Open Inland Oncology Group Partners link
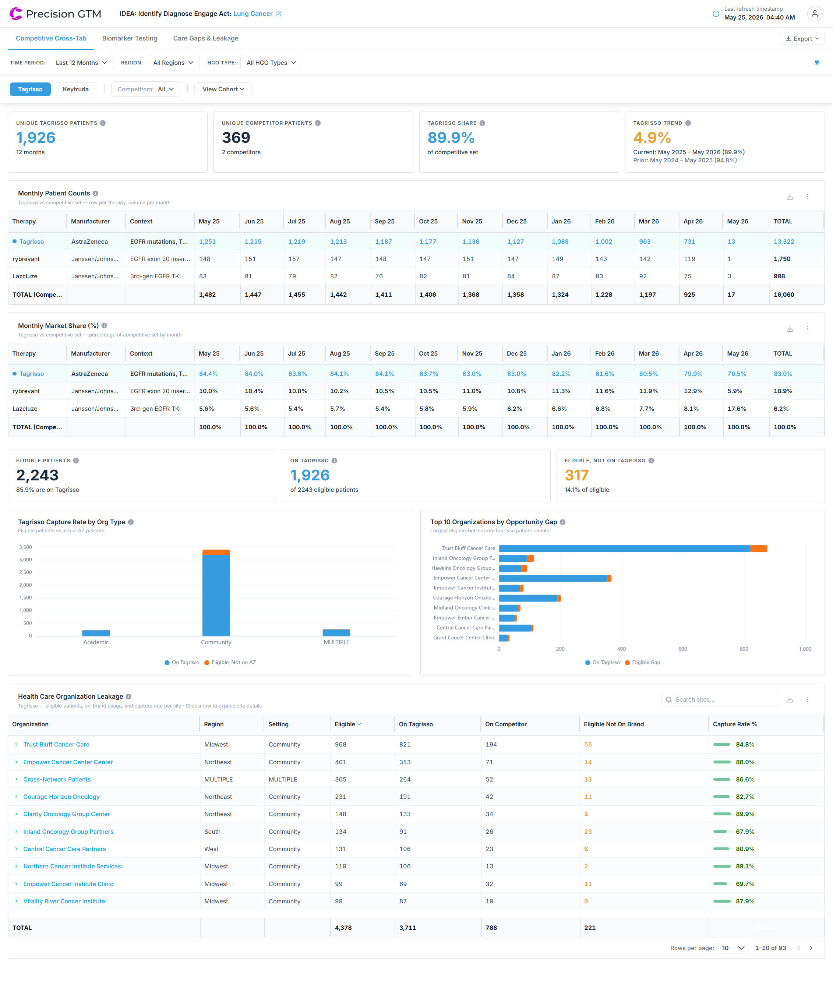This screenshot has height=1002, width=833. tap(68, 832)
